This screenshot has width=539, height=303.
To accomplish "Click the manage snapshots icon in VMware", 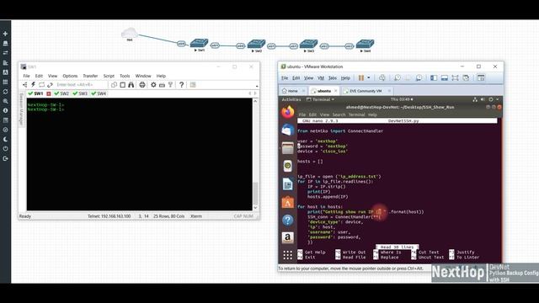I will pos(419,78).
